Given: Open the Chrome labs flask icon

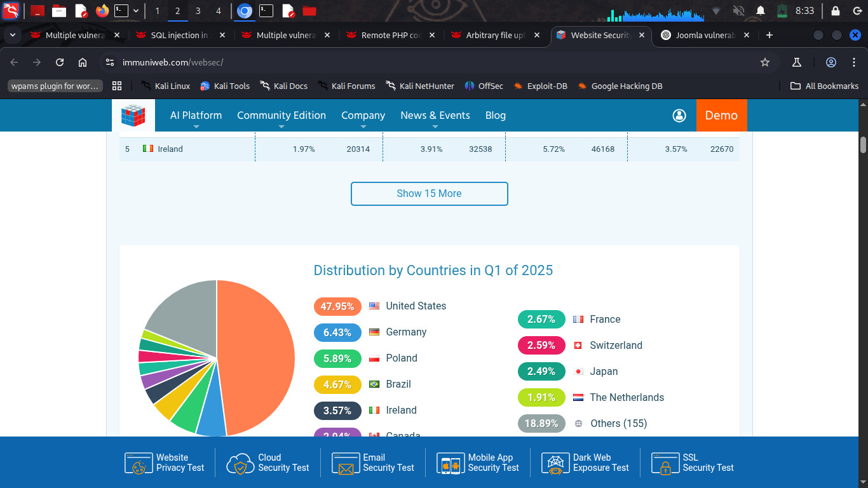Looking at the screenshot, I should [x=796, y=62].
